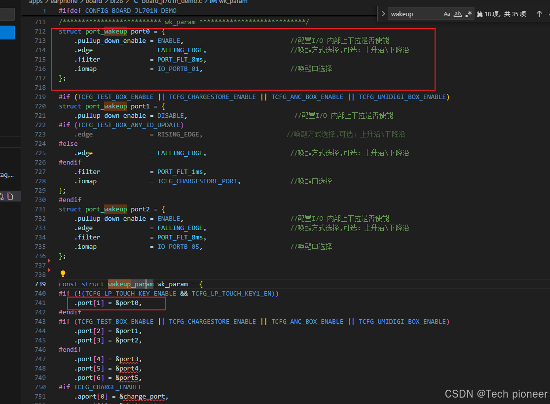This screenshot has height=404, width=550.
Task: Open the earphone breadcrumb folder
Action: click(x=64, y=2)
